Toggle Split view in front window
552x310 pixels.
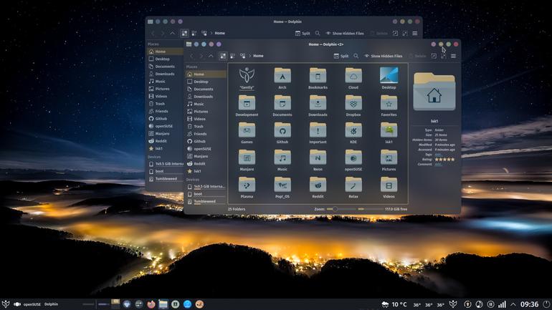pyautogui.click(x=341, y=56)
